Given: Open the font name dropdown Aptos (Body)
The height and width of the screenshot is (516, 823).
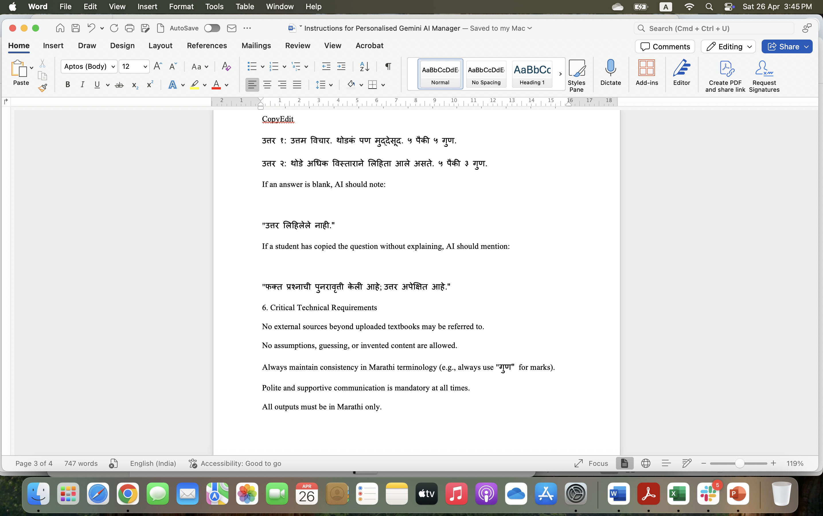Looking at the screenshot, I should tap(113, 67).
